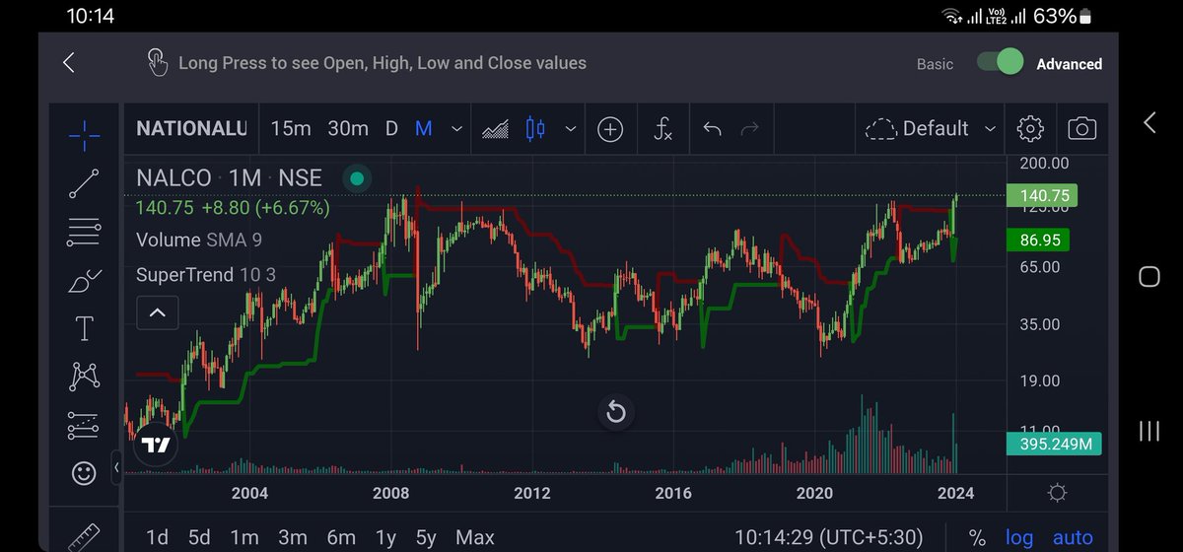The height and width of the screenshot is (552, 1183).
Task: Click the Advanced mode label
Action: point(1069,64)
